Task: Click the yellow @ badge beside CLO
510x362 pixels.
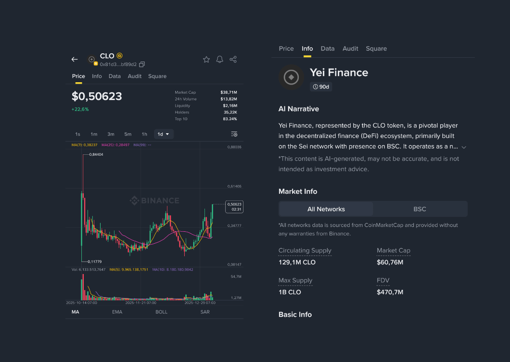Action: 119,56
